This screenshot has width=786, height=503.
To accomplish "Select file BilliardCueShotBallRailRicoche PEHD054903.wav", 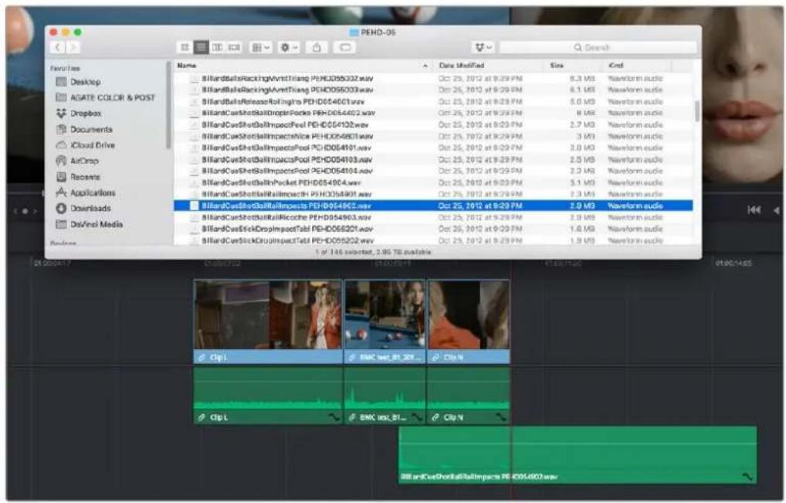I will [433, 217].
